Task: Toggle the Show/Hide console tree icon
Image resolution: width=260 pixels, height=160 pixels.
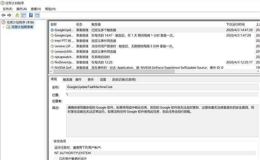Action: pos(23,15)
